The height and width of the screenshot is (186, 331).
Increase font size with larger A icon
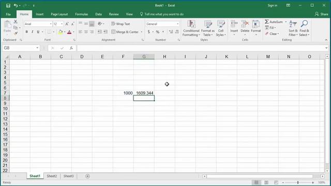point(67,24)
